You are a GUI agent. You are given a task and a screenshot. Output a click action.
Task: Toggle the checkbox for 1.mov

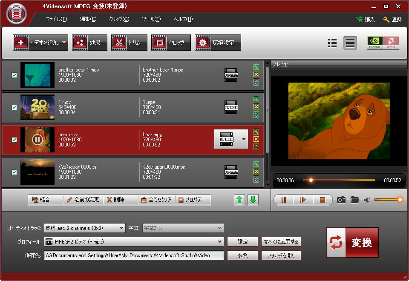coord(14,107)
